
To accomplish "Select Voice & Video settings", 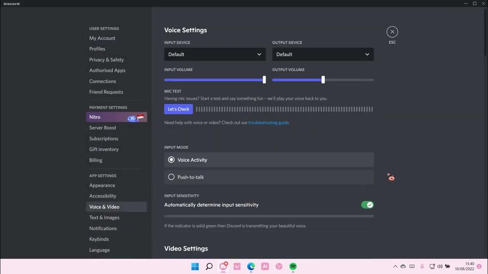I will tap(116, 207).
